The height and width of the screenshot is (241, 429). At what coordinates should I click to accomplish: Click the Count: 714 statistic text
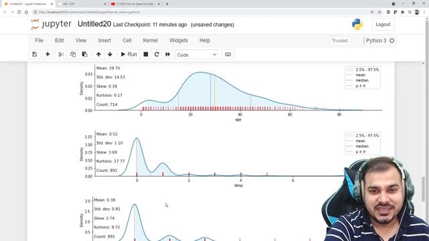point(107,104)
